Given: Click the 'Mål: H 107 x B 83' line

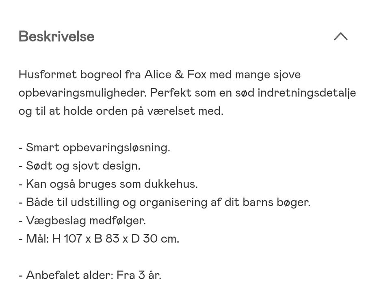Looking at the screenshot, I should (99, 239).
